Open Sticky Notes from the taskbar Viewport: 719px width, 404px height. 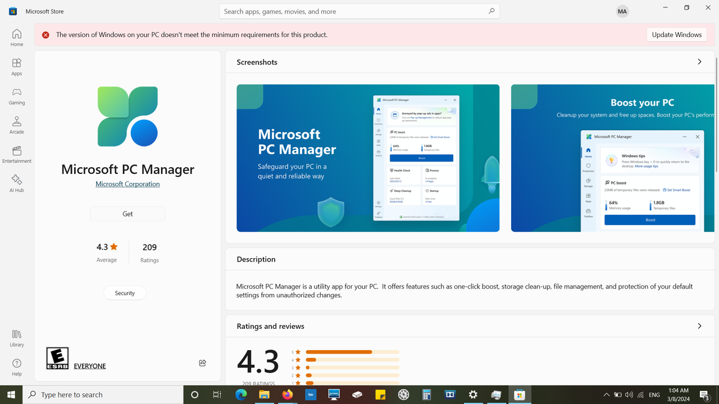coord(380,395)
